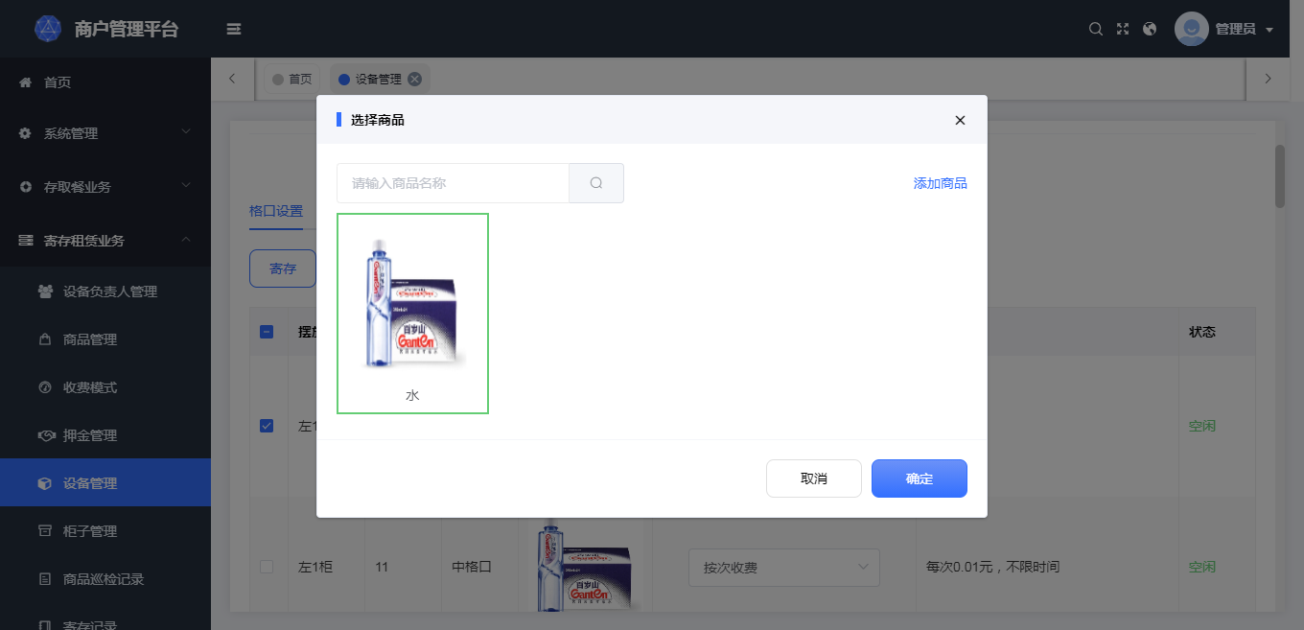Toggle the sidebar collapse hamburger icon
Screen dimensions: 1304x630
point(234,29)
